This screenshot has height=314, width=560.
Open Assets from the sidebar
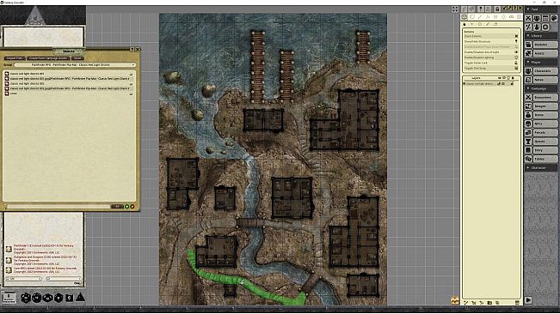(x=545, y=53)
